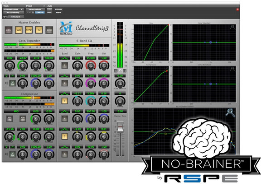Click band 5 yellow frequency knob
This screenshot has width=261, height=187.
coord(91,136)
